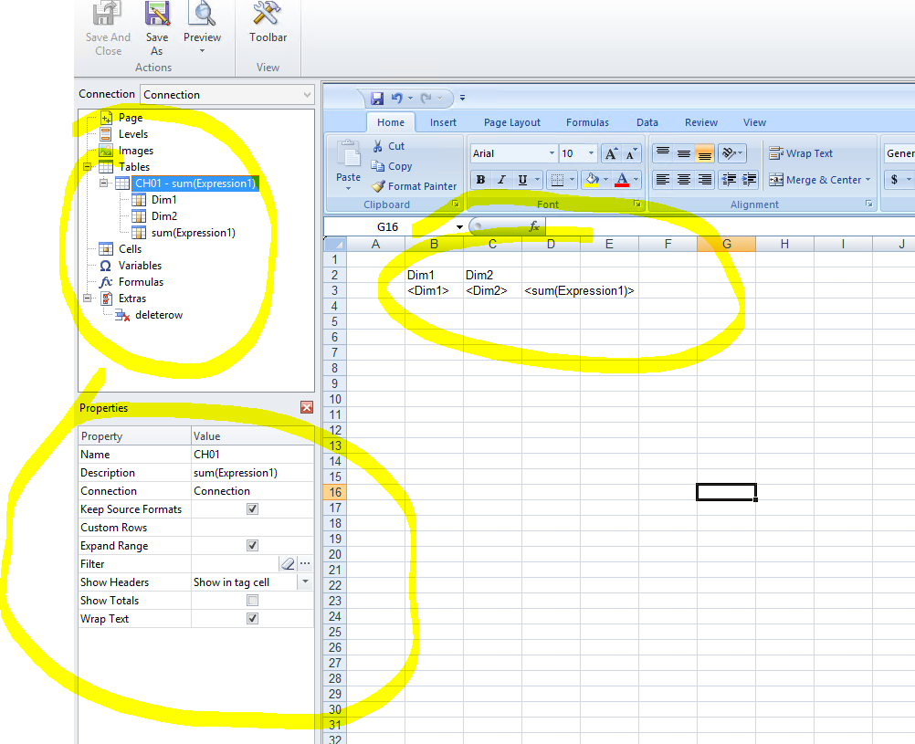Toggle the Expand Range checkbox
This screenshot has width=915, height=744.
pyautogui.click(x=253, y=546)
